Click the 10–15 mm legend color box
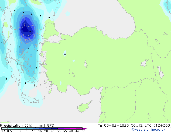Viewport: 171px width, 132px height. point(36,128)
